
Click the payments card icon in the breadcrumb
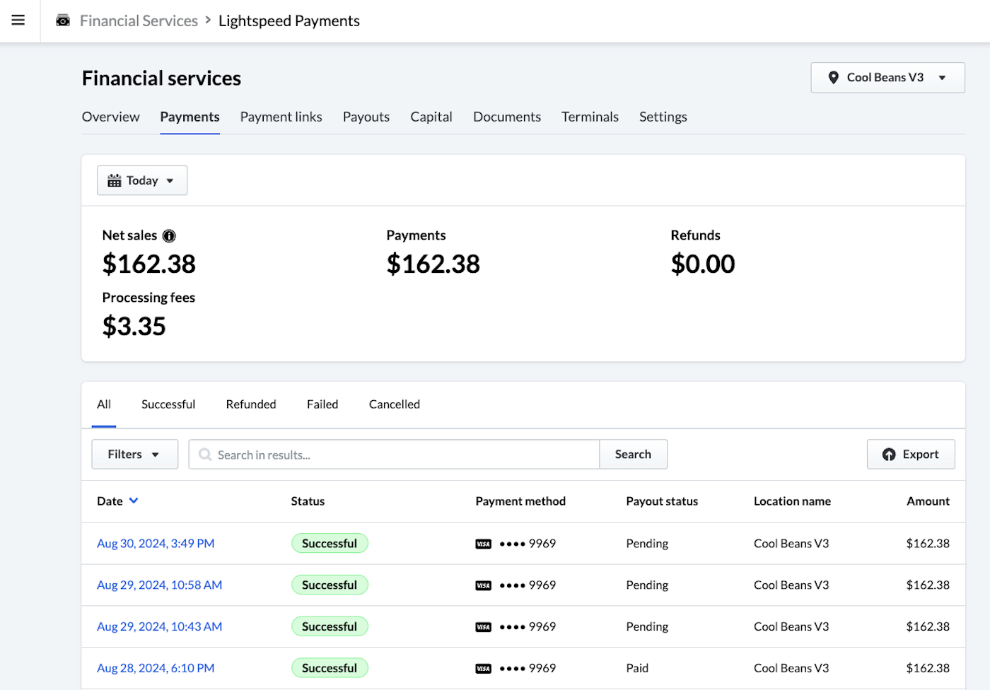[x=63, y=21]
